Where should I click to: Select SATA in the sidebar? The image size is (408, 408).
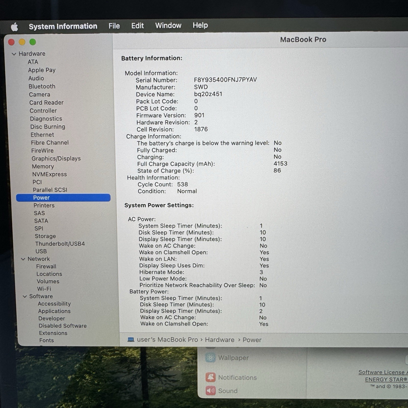pyautogui.click(x=41, y=221)
